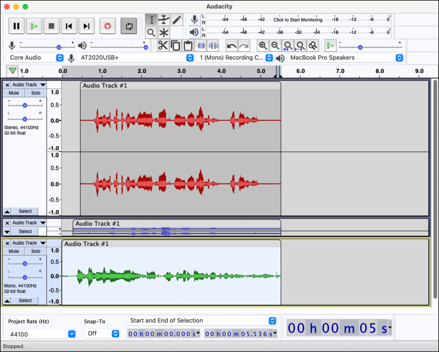The width and height of the screenshot is (439, 352).
Task: Collapse the stereo track with the up arrow
Action: (x=7, y=211)
